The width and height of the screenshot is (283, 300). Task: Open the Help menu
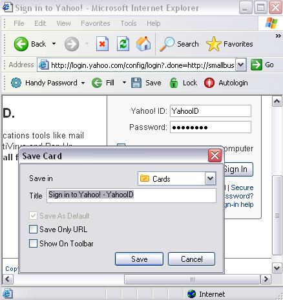(154, 23)
